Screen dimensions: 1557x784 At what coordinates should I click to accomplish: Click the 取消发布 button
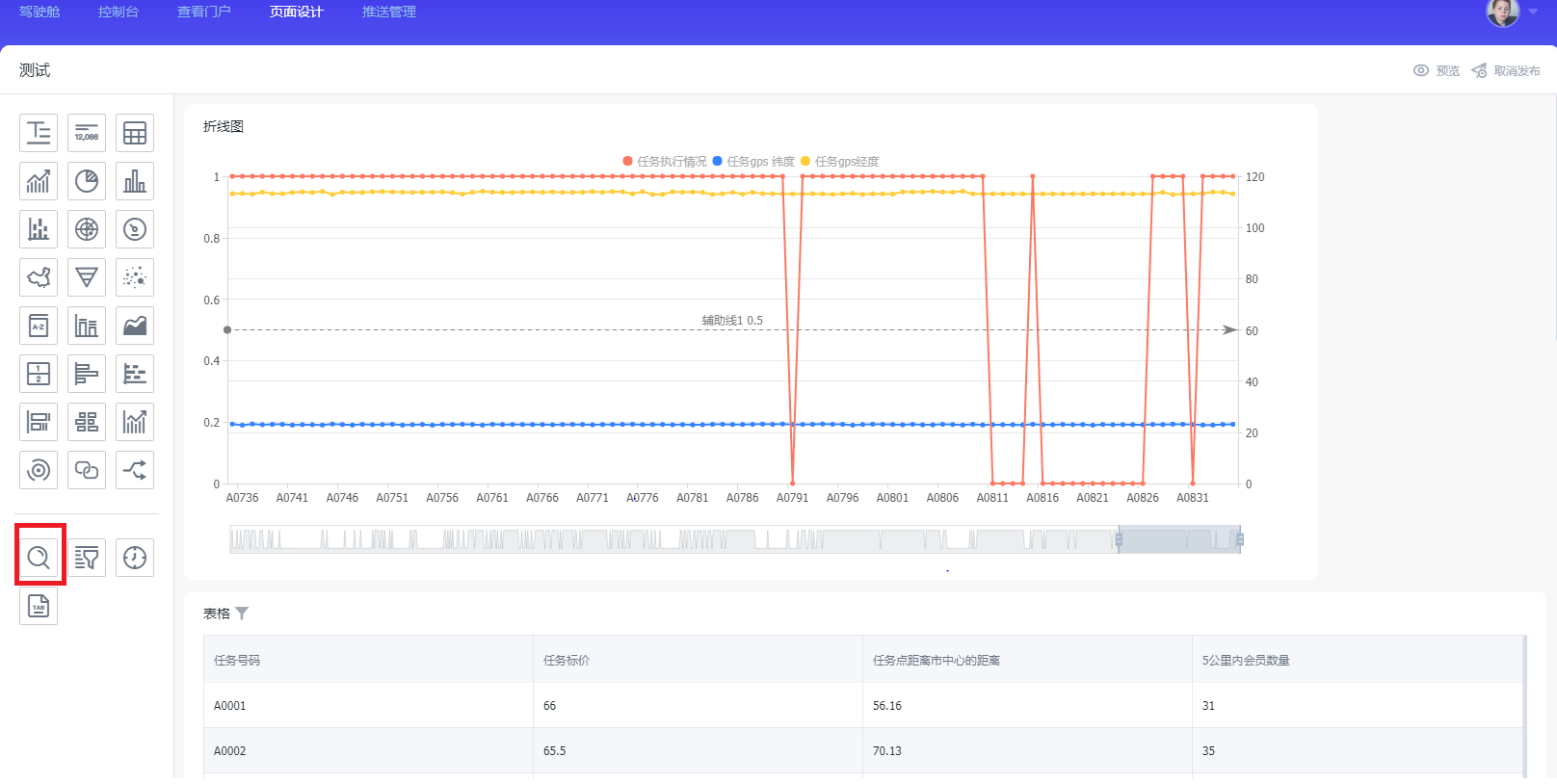pyautogui.click(x=1506, y=70)
